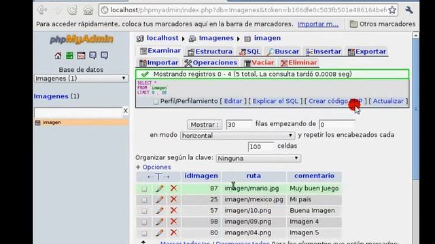Open the Insertar tab
Viewport: 435px width, 244px height.
(324, 52)
